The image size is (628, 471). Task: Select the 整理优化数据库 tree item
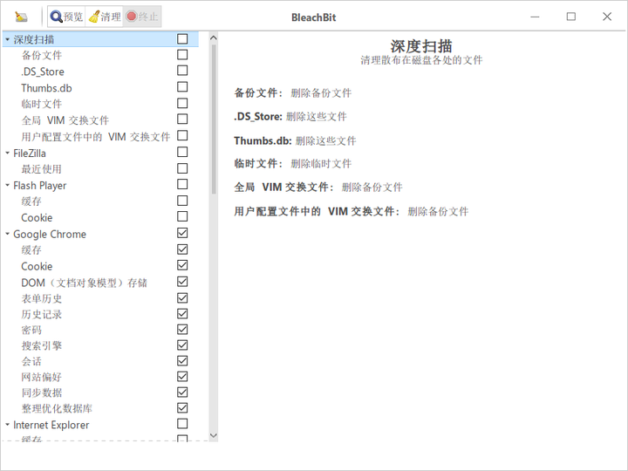(57, 408)
